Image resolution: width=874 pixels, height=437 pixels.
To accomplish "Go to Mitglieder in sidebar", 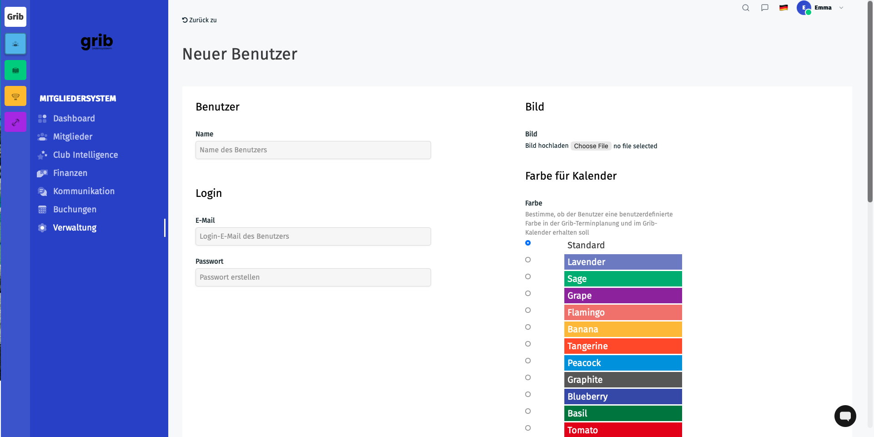I will pyautogui.click(x=73, y=136).
